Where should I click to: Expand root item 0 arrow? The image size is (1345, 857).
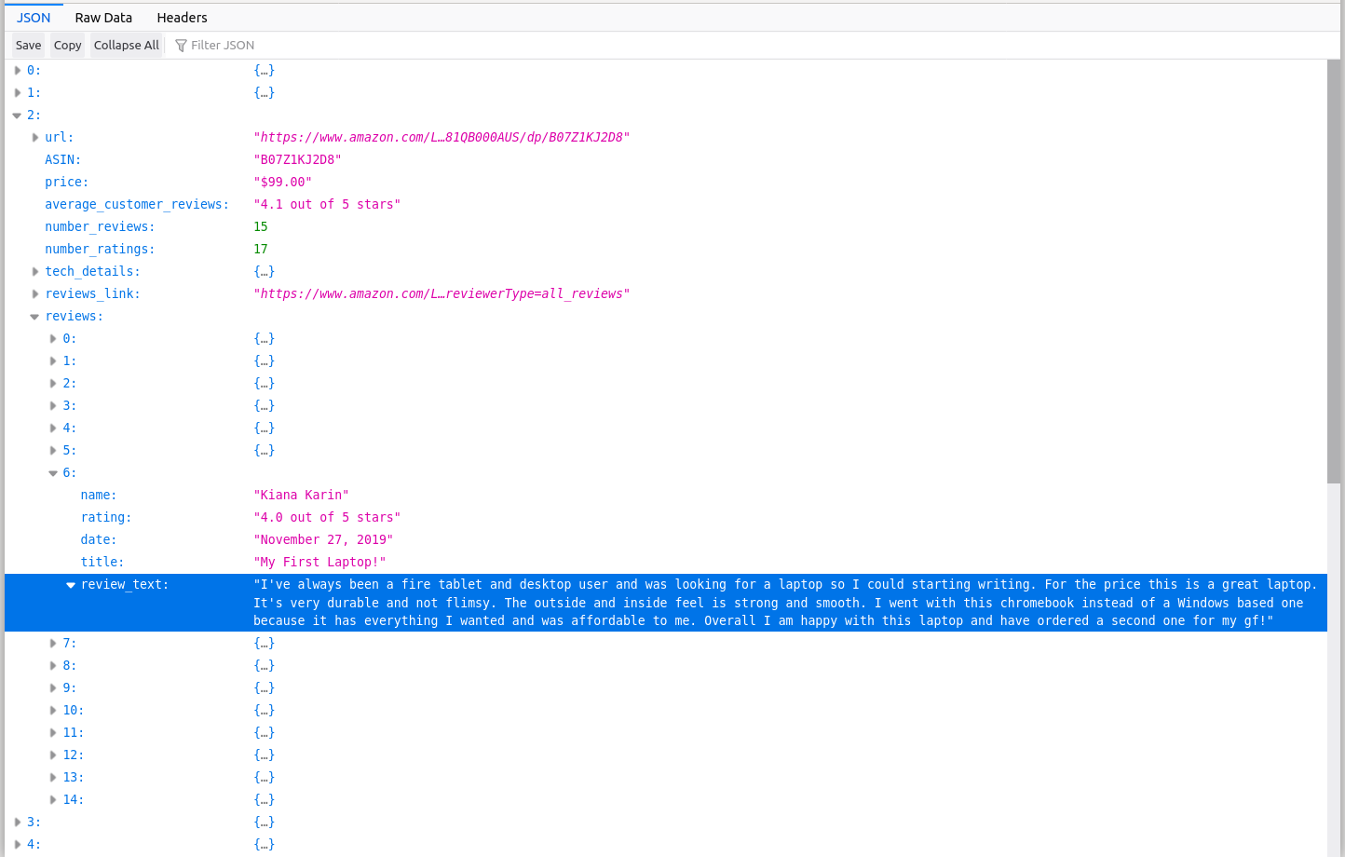18,71
